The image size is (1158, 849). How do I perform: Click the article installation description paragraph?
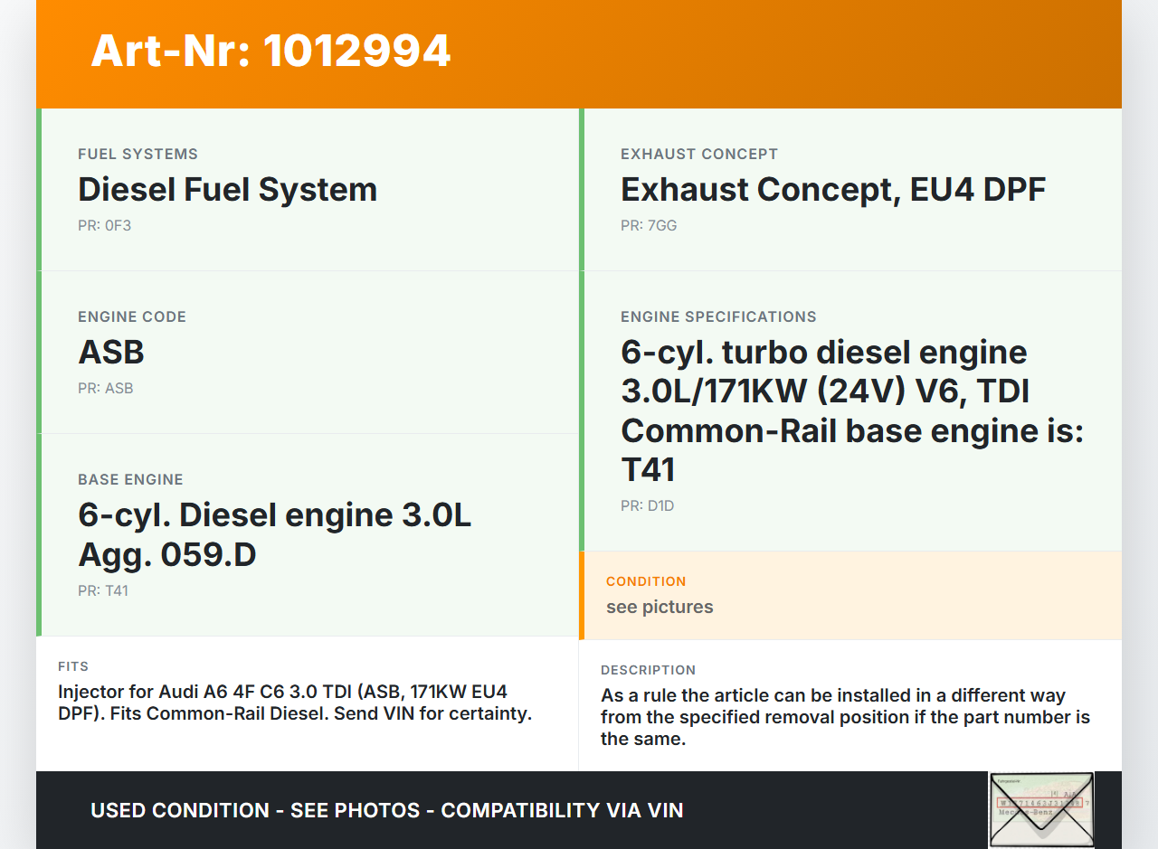pyautogui.click(x=845, y=717)
